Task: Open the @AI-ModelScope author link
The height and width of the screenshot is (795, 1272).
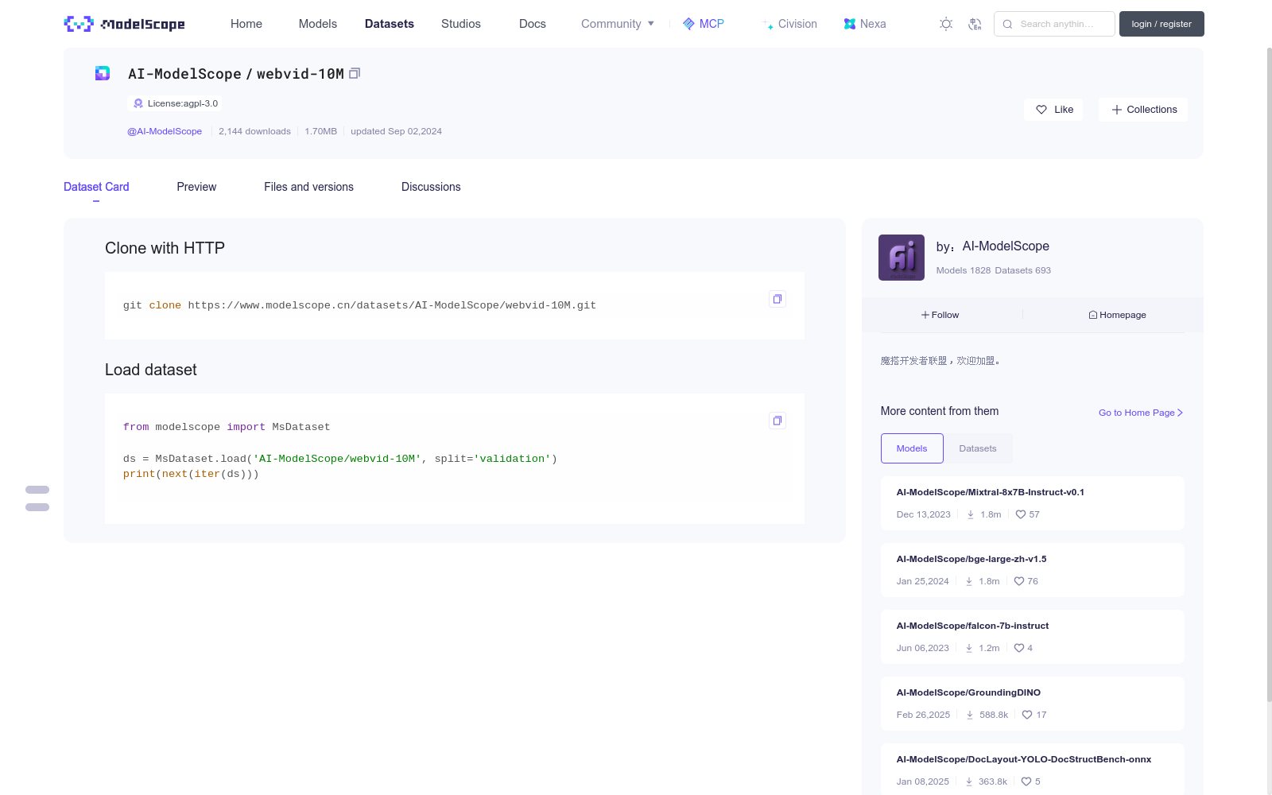Action: [165, 131]
